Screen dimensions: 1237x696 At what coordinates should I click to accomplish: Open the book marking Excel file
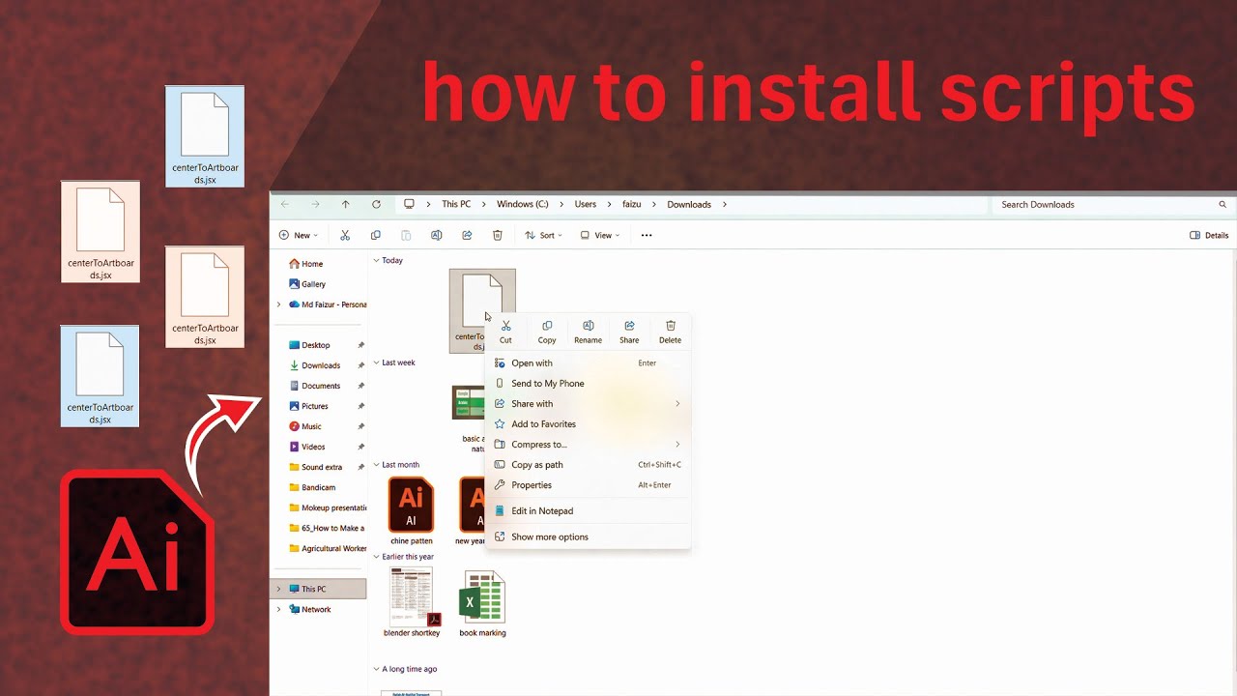click(x=482, y=603)
